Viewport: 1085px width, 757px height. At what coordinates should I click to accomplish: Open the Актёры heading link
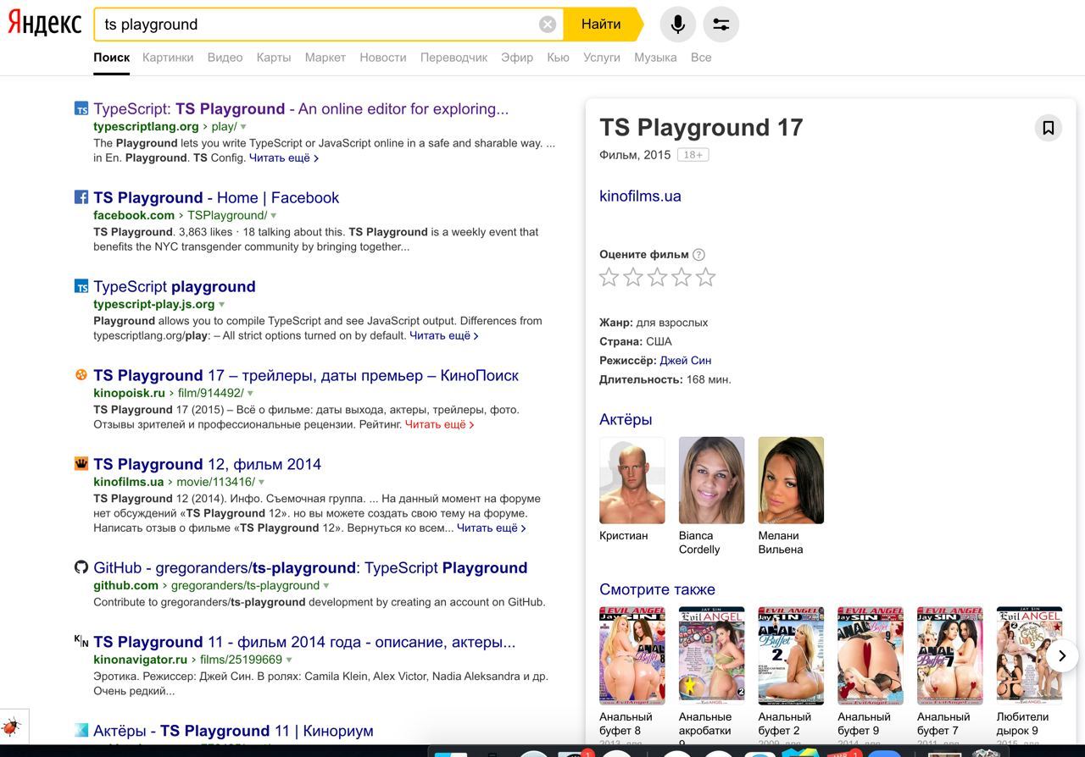[x=626, y=419]
